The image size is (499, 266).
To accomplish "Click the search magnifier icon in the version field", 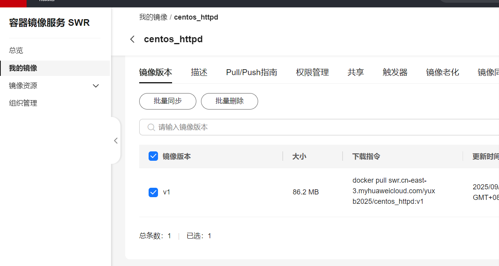I will pyautogui.click(x=151, y=127).
